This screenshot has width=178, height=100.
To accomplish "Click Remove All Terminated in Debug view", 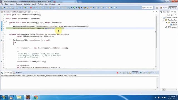I will coord(168,15).
